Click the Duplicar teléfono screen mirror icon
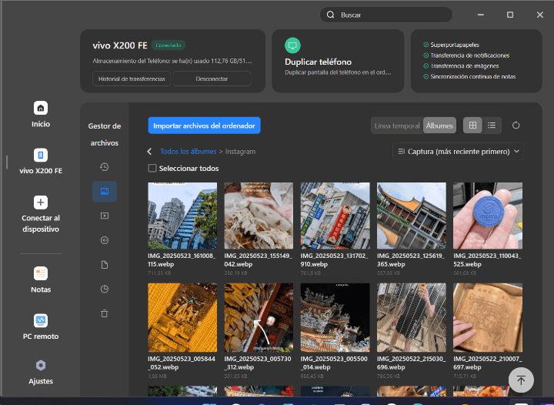The image size is (554, 405). (292, 45)
